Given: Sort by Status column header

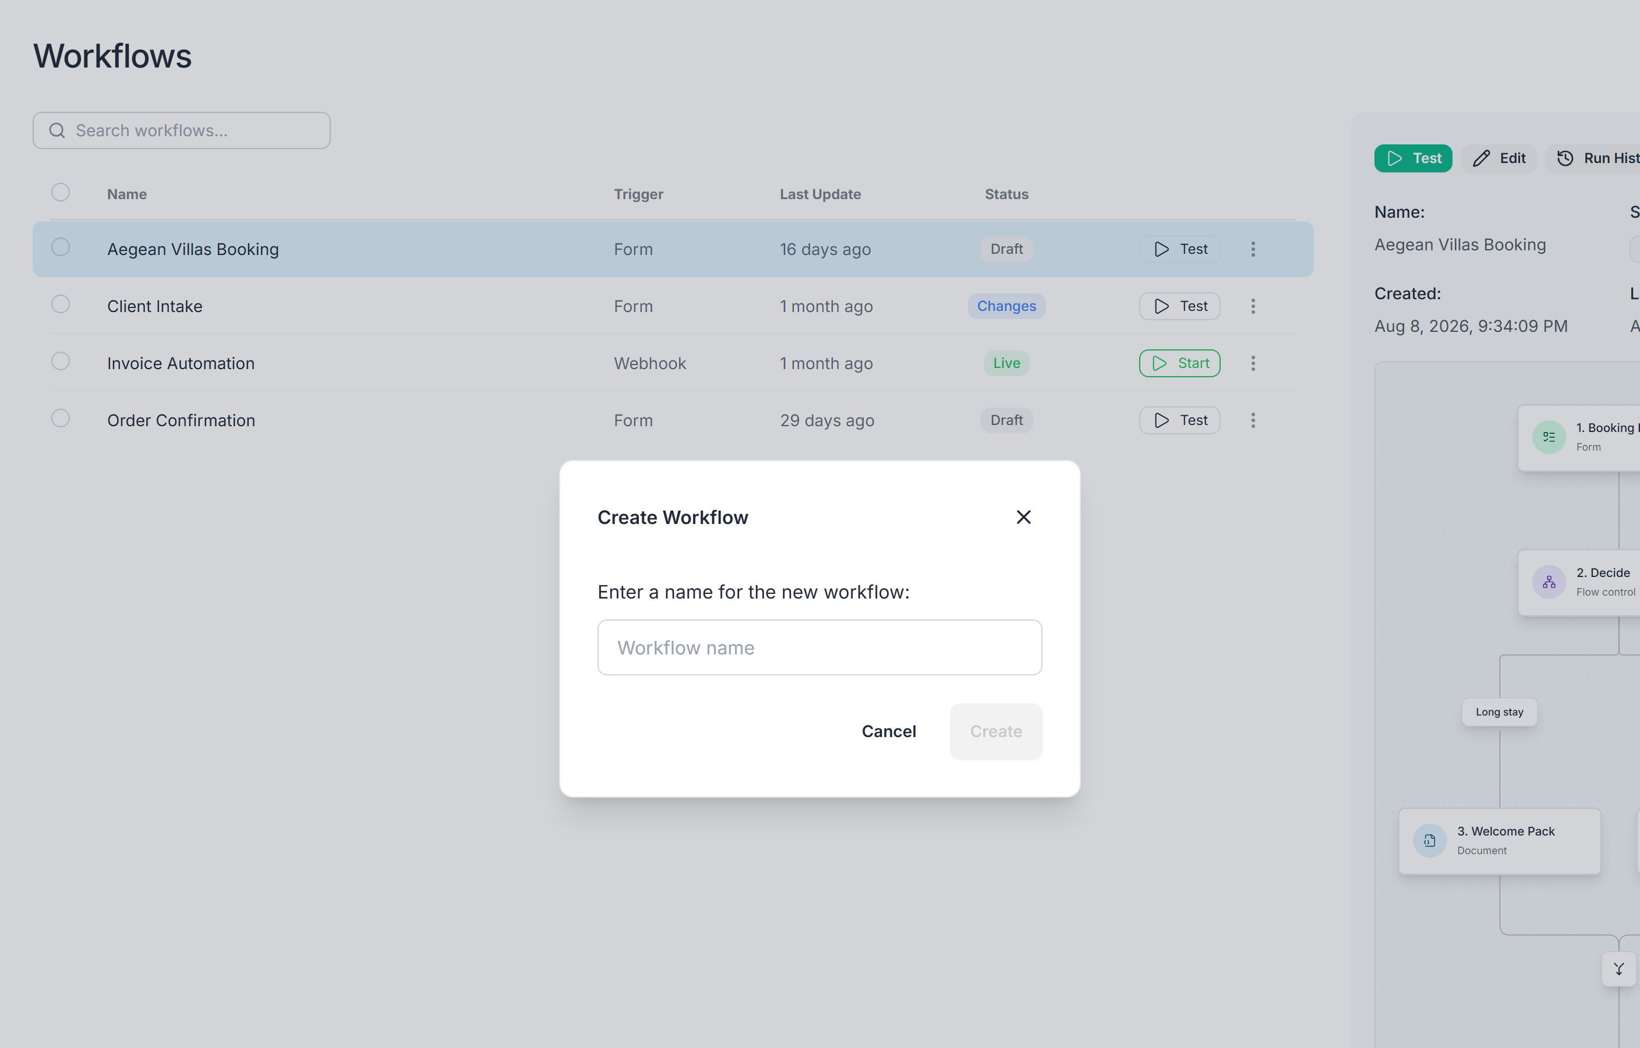Looking at the screenshot, I should pyautogui.click(x=1006, y=194).
